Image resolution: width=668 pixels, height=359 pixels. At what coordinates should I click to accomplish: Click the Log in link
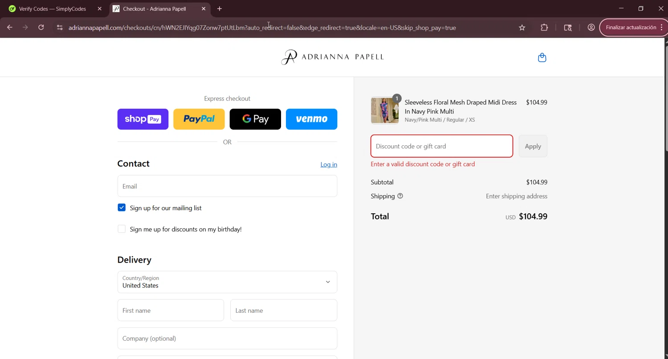(x=329, y=164)
